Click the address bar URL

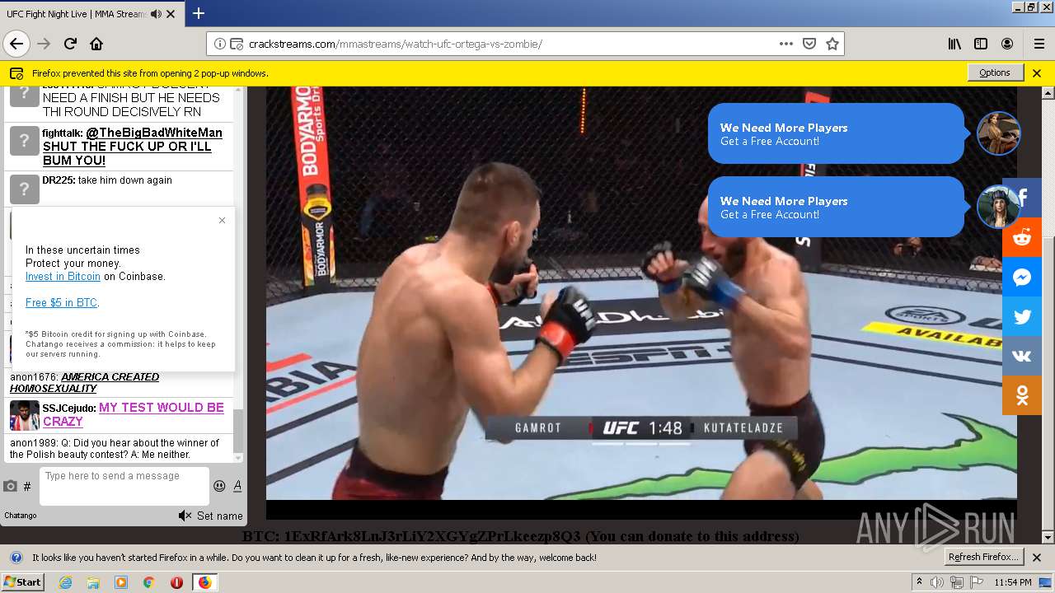(x=396, y=44)
